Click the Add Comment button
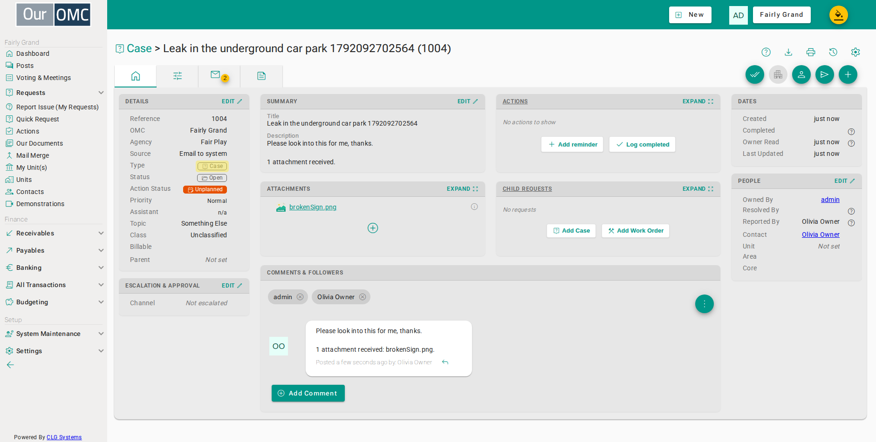This screenshot has height=442, width=876. (308, 393)
